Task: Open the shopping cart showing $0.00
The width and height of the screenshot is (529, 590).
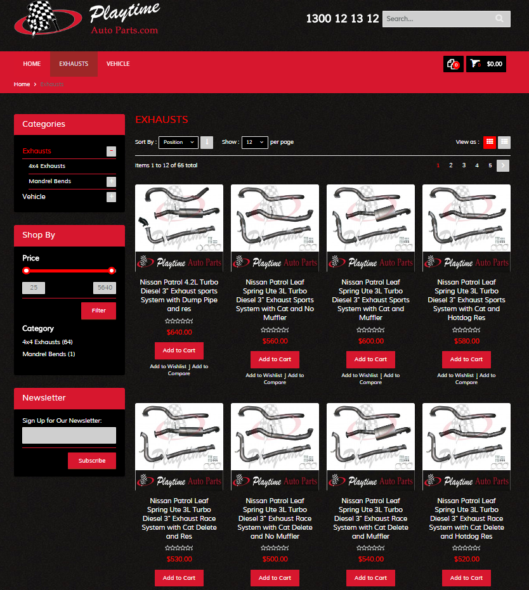Action: [x=486, y=64]
